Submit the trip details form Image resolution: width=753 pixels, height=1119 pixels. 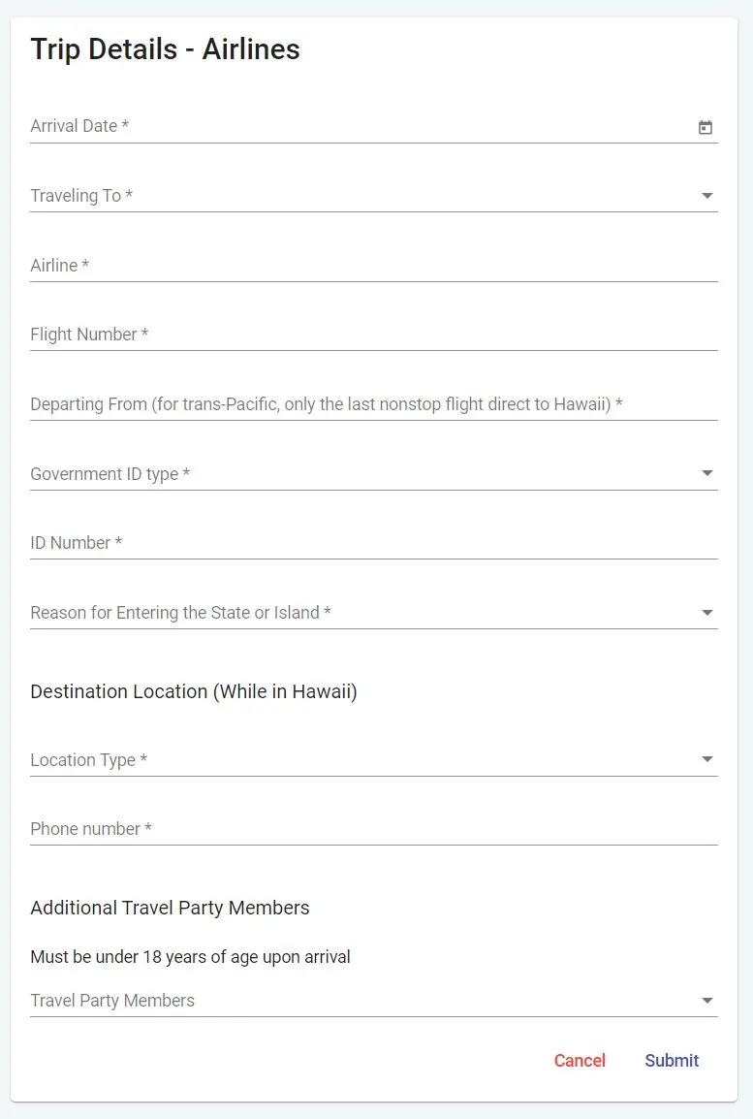pos(672,1061)
